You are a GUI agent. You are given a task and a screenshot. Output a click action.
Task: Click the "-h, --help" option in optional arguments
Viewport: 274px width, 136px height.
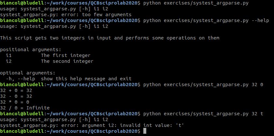pyautogui.click(x=20, y=79)
